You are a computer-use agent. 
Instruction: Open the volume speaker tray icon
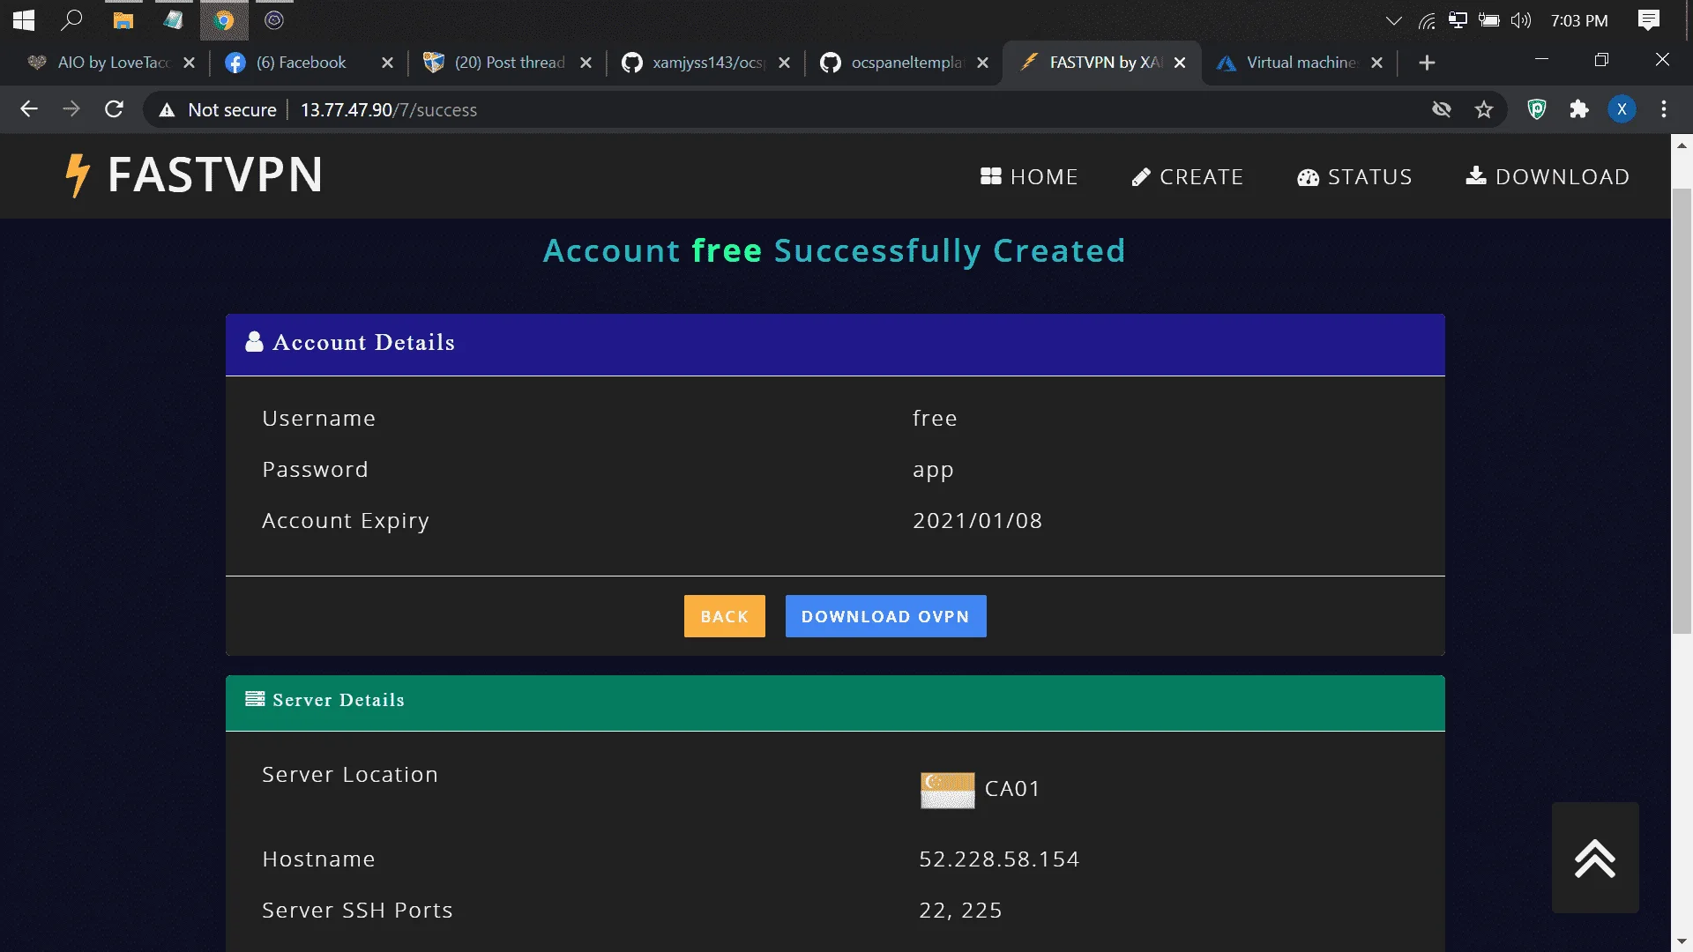point(1521,20)
